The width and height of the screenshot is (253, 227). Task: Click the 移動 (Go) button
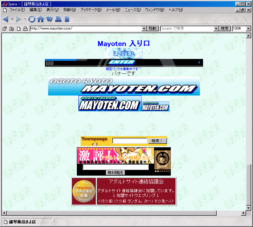pyautogui.click(x=153, y=28)
